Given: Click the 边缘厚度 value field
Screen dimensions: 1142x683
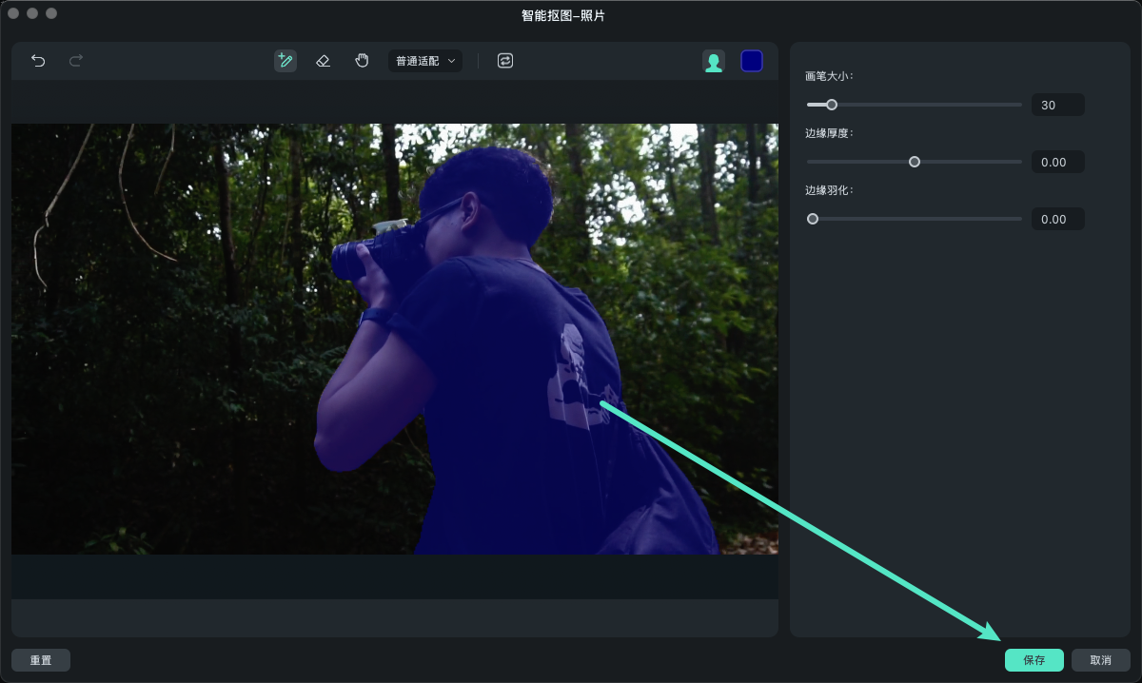Looking at the screenshot, I should pos(1057,163).
